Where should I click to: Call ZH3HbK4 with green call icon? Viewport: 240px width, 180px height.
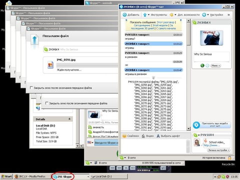click(x=202, y=65)
